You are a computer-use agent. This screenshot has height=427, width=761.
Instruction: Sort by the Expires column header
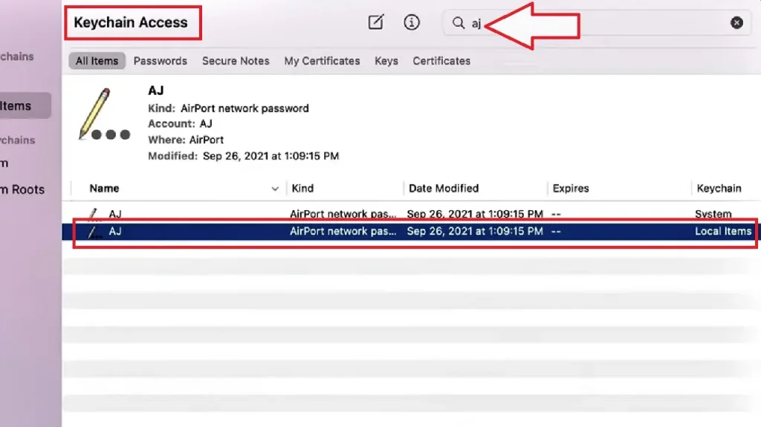[571, 189]
